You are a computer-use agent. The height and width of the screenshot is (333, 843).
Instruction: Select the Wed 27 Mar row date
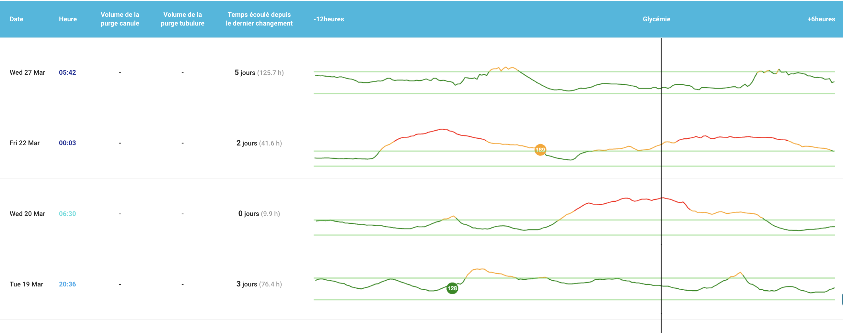point(28,72)
